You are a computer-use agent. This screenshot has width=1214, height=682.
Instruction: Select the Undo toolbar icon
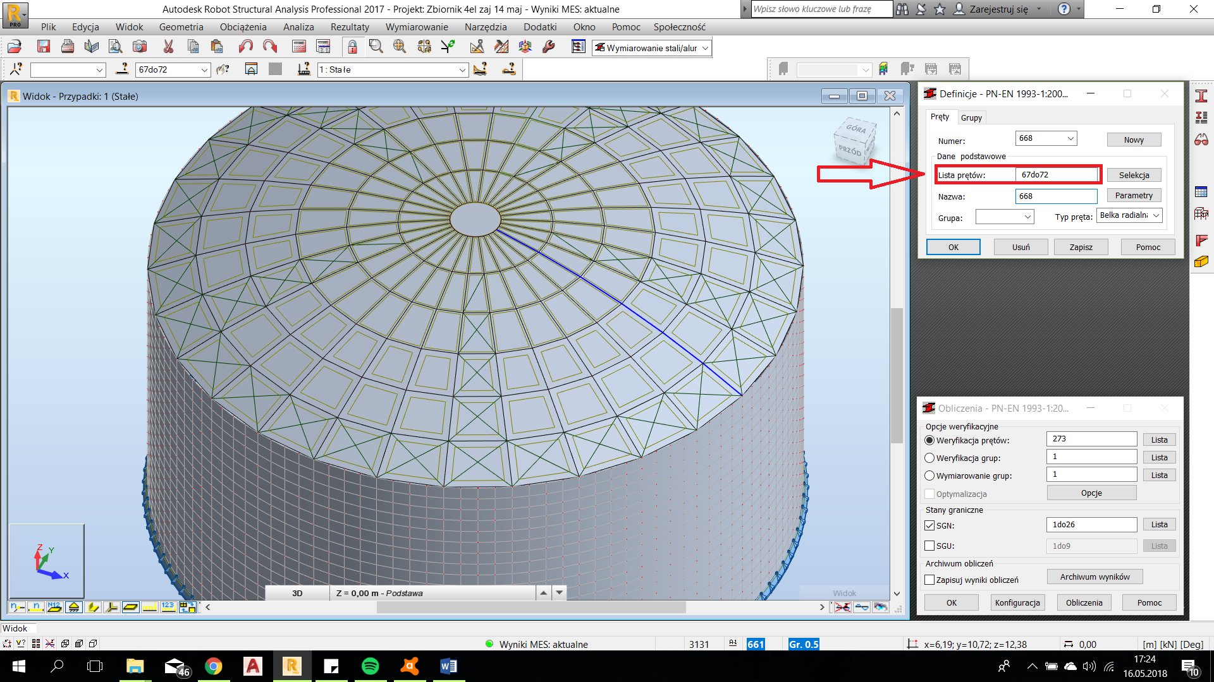tap(246, 46)
